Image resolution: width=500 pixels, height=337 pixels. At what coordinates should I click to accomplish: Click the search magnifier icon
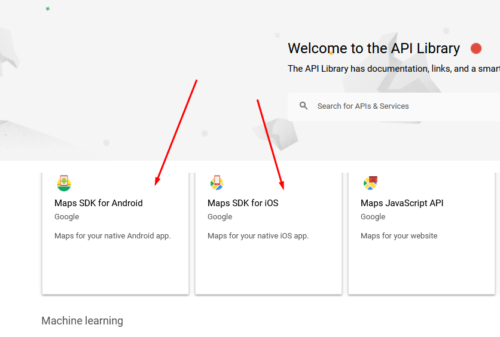(x=304, y=106)
